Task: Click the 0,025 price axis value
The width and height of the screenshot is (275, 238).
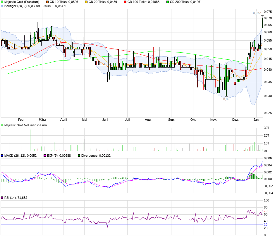Action: [268, 113]
